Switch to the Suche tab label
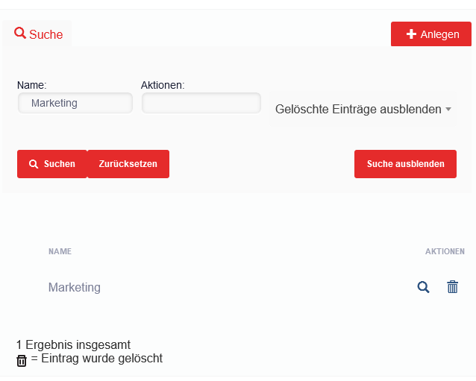Image resolution: width=476 pixels, height=381 pixels. point(46,34)
